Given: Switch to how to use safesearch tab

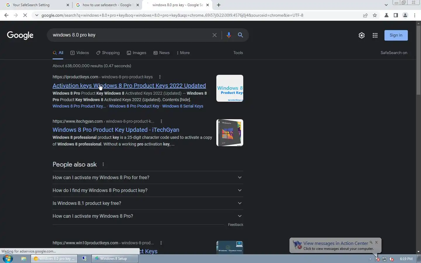Looking at the screenshot, I should [x=107, y=5].
